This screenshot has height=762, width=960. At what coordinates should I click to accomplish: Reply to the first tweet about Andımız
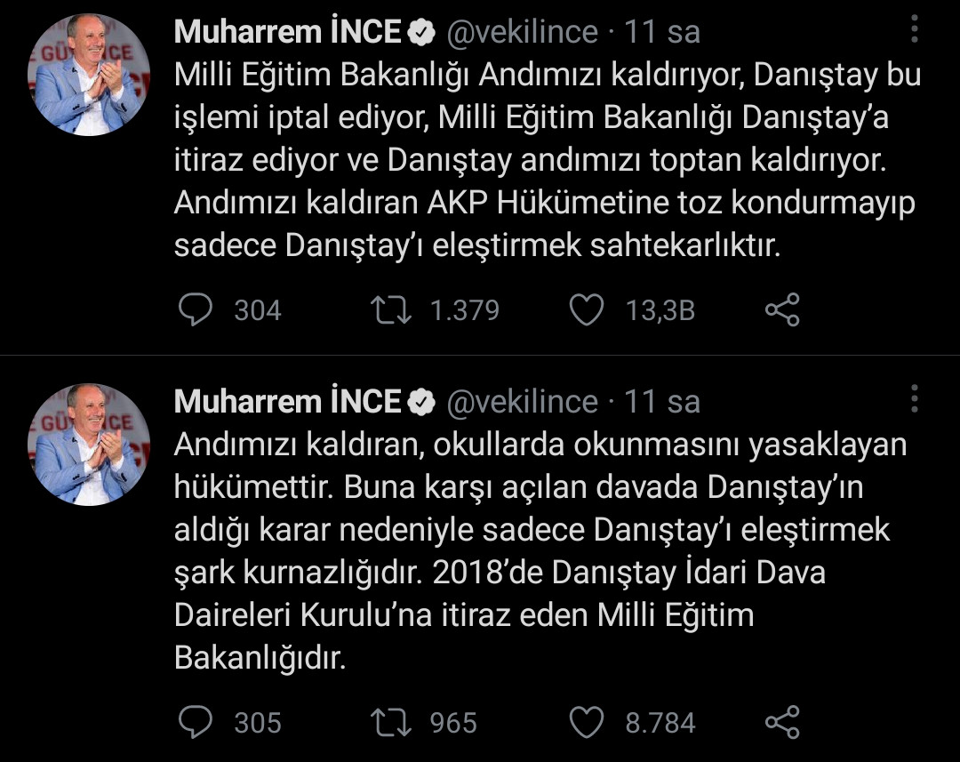[196, 309]
